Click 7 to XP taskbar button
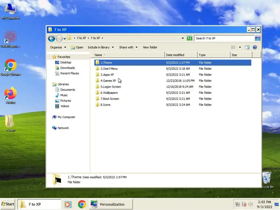Image resolution: width=280 pixels, height=210 pixels. click(39, 204)
